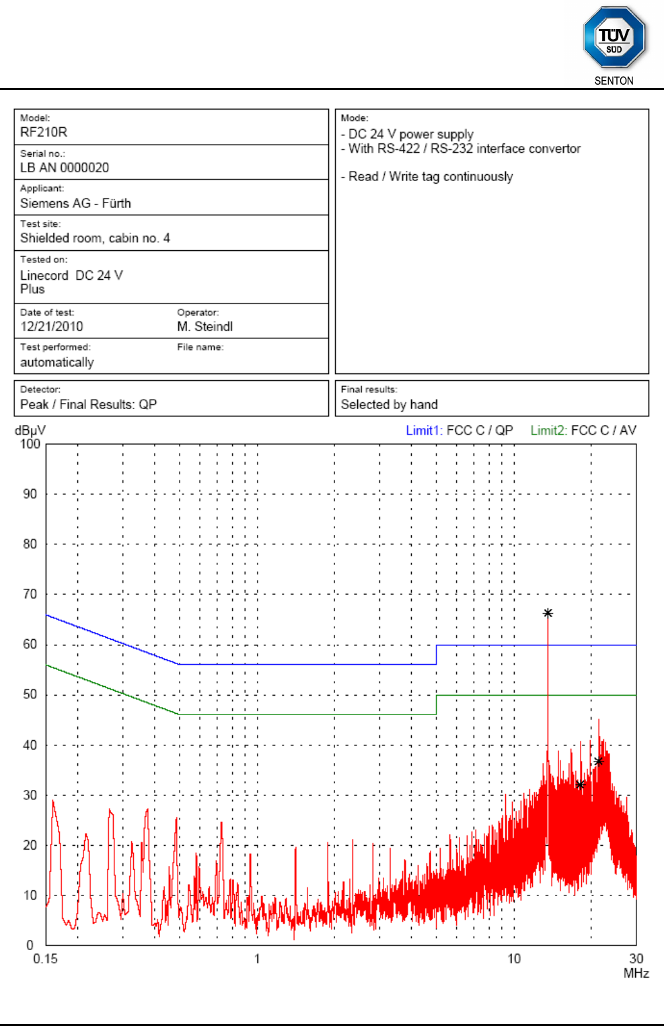Select test date 12/21/2010
664x1026 pixels.
[x=52, y=326]
